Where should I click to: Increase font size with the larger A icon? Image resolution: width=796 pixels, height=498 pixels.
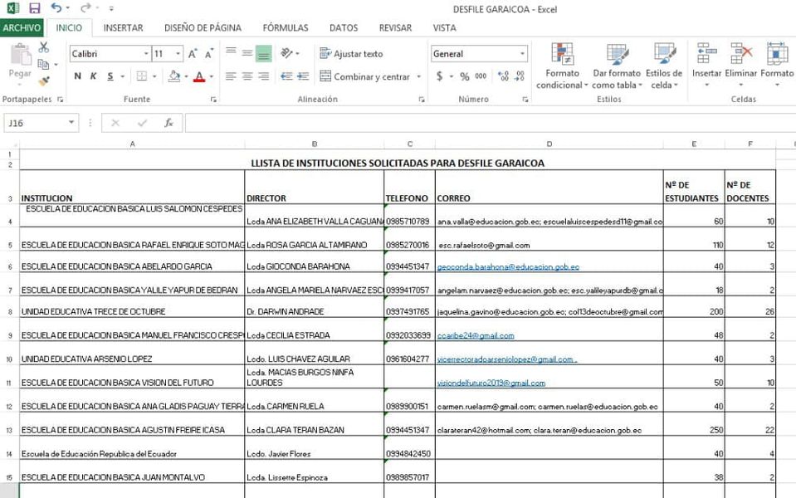pyautogui.click(x=193, y=54)
